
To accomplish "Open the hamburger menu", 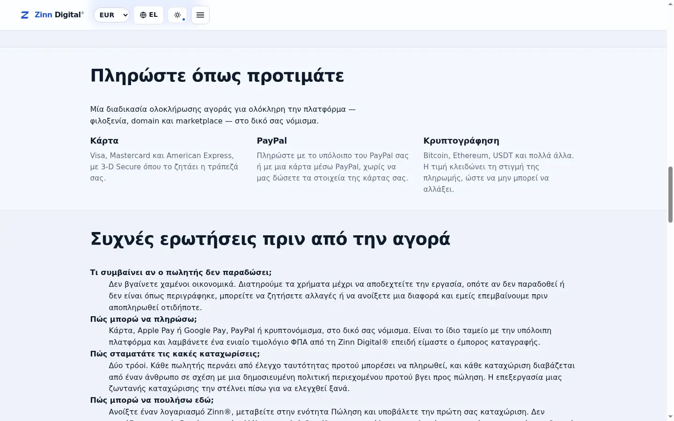I will [x=200, y=15].
